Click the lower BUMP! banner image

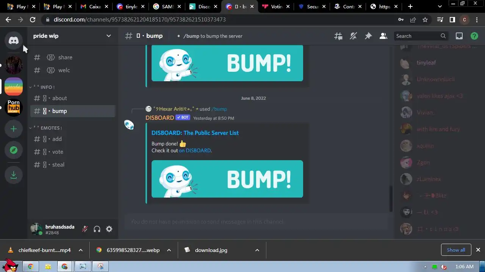coord(227,179)
